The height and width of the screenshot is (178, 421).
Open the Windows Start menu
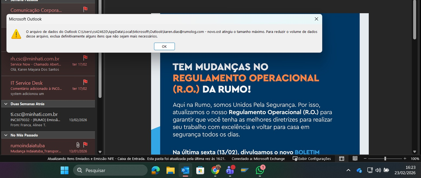coord(64,170)
